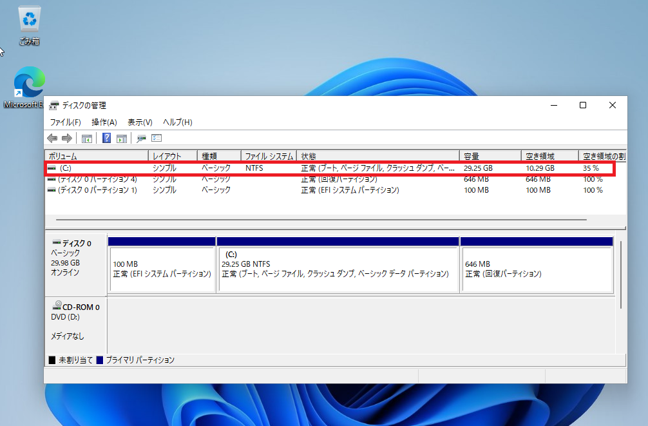
Task: Click the black 未割り当て legend swatch
Action: coord(52,360)
